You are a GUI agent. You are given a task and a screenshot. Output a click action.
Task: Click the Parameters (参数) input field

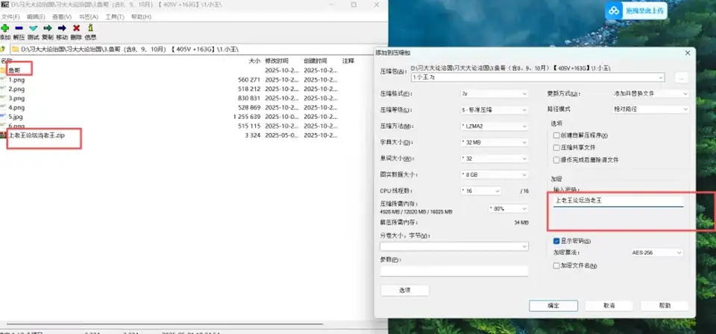click(x=454, y=271)
